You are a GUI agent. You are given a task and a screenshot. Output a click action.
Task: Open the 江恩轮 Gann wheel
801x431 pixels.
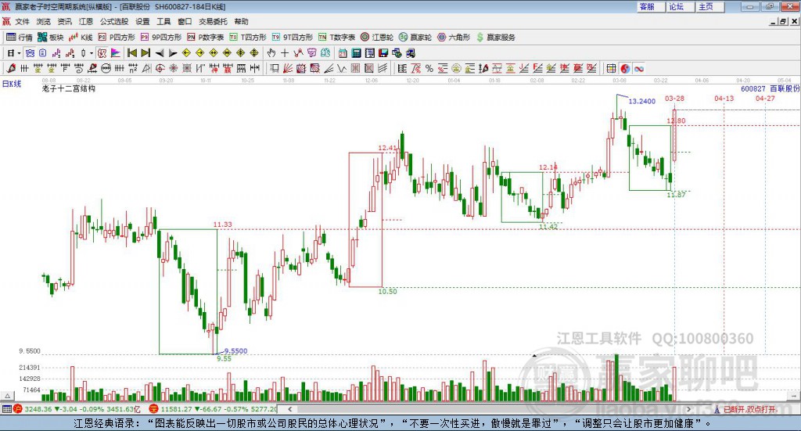(377, 38)
